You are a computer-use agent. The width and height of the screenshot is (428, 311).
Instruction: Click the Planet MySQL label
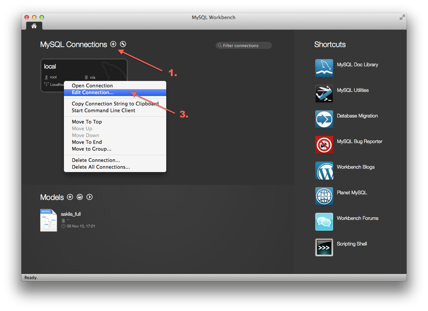[352, 193]
